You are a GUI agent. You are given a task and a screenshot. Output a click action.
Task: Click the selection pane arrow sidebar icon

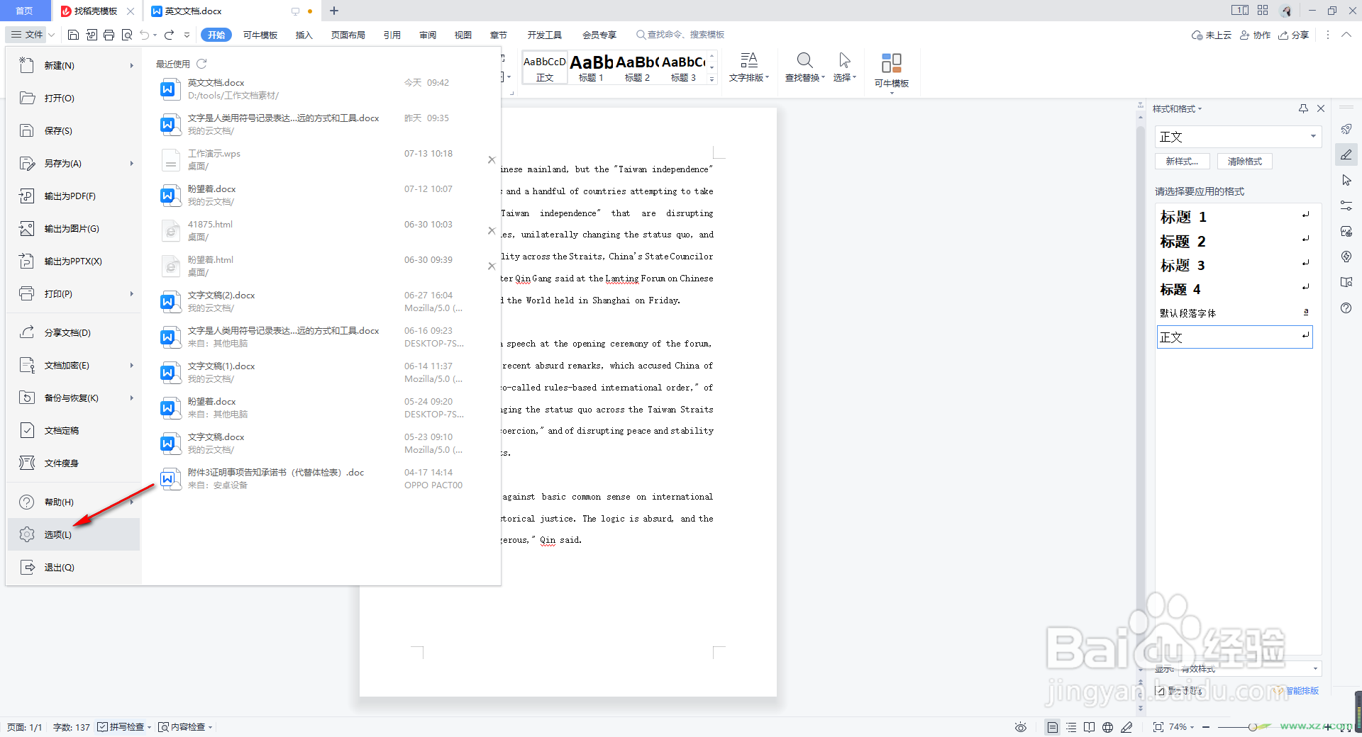click(1346, 181)
